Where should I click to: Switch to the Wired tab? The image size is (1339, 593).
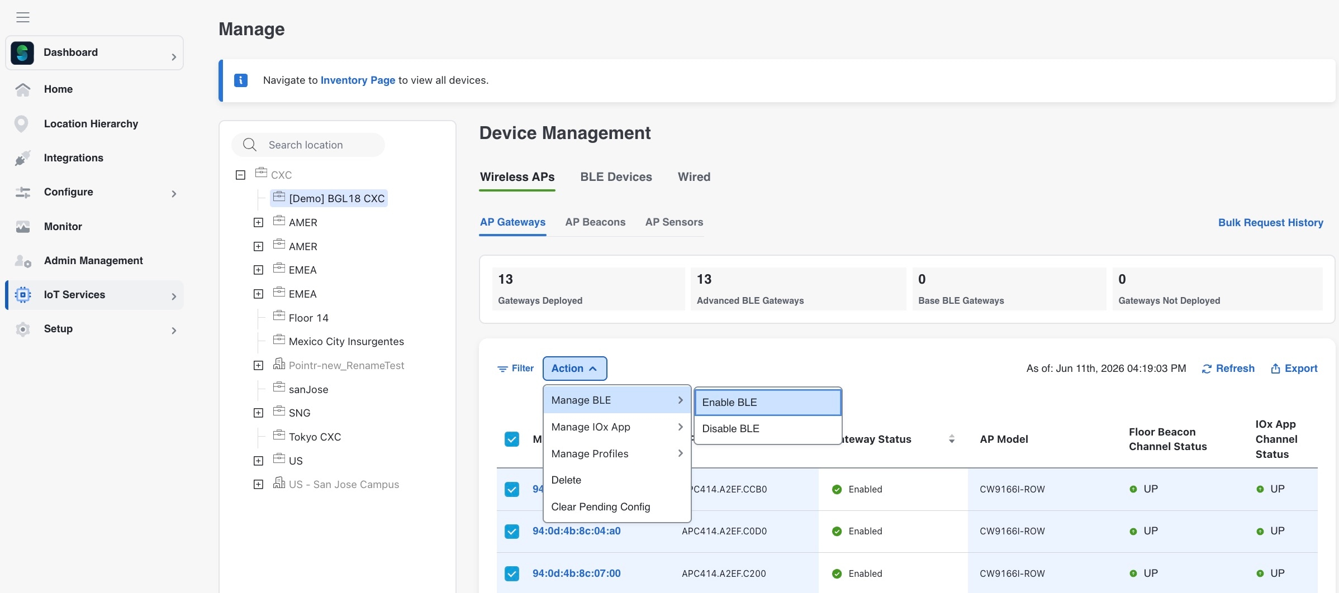coord(694,177)
